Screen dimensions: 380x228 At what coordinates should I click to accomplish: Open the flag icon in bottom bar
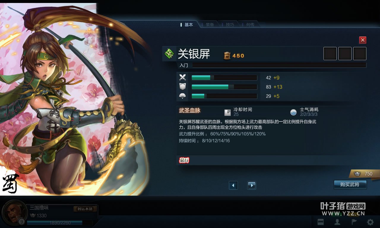pos(354,222)
